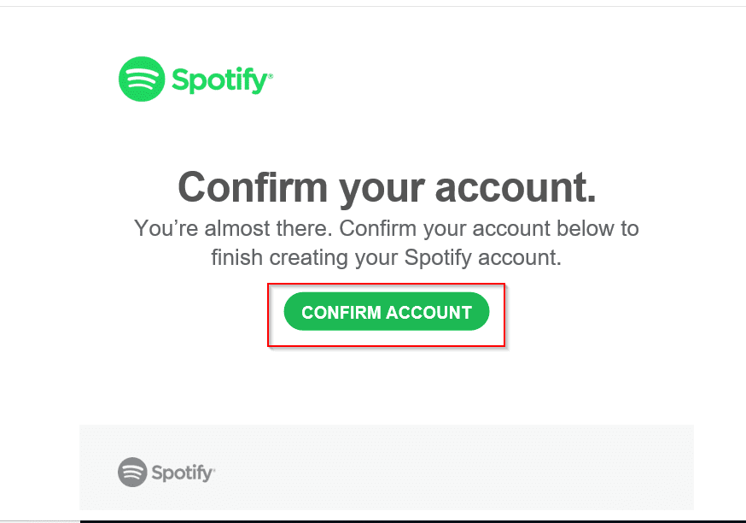Click the "You're almost there." sentence
This screenshot has height=523, width=746.
pyautogui.click(x=233, y=228)
